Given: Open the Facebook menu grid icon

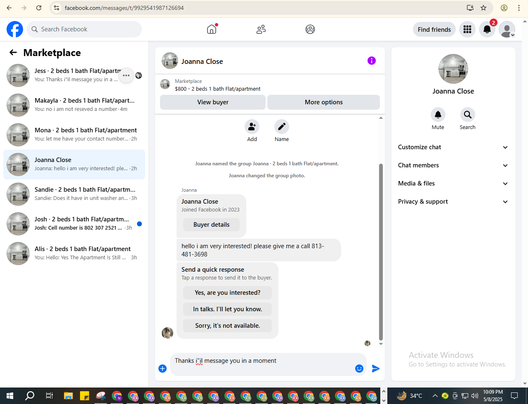Looking at the screenshot, I should [467, 29].
